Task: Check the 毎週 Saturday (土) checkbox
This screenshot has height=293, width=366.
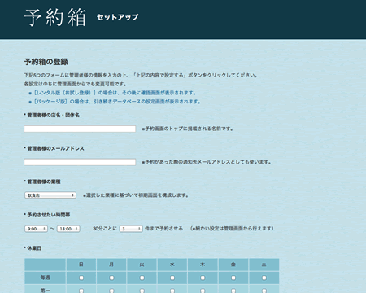Action: pyautogui.click(x=264, y=278)
